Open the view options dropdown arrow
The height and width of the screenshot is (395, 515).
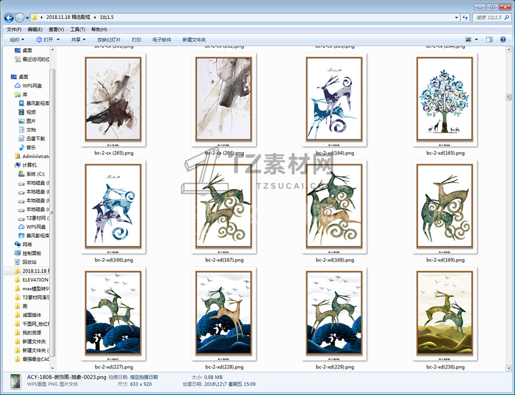[477, 40]
